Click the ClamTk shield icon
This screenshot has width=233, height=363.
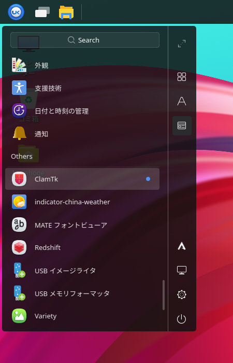19,179
